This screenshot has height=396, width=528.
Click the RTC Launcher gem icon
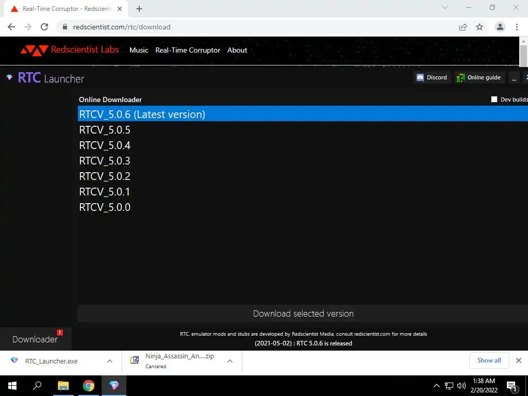point(9,77)
